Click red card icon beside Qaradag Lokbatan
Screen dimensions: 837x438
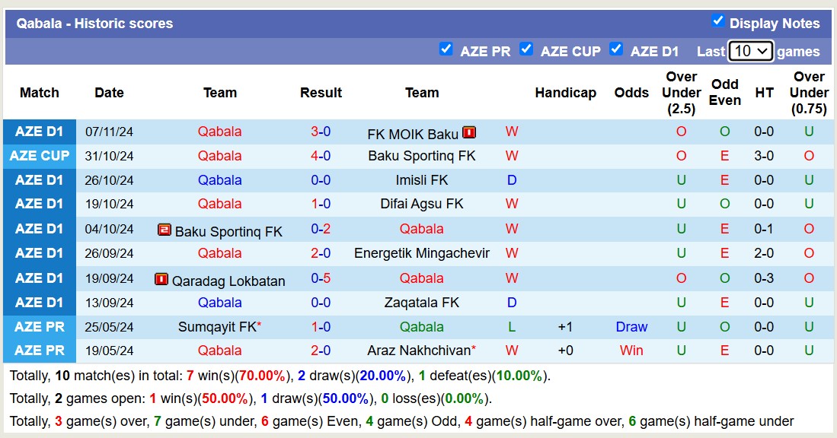(161, 279)
